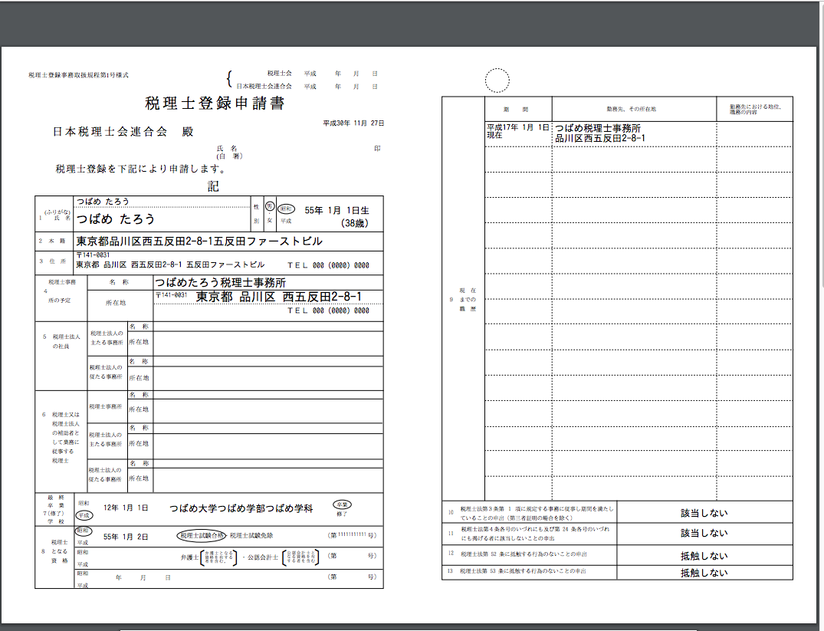Click 該当しない in row 11
The width and height of the screenshot is (824, 631).
tap(704, 533)
